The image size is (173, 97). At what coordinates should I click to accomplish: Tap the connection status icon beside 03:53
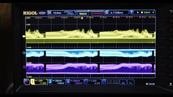click(147, 84)
